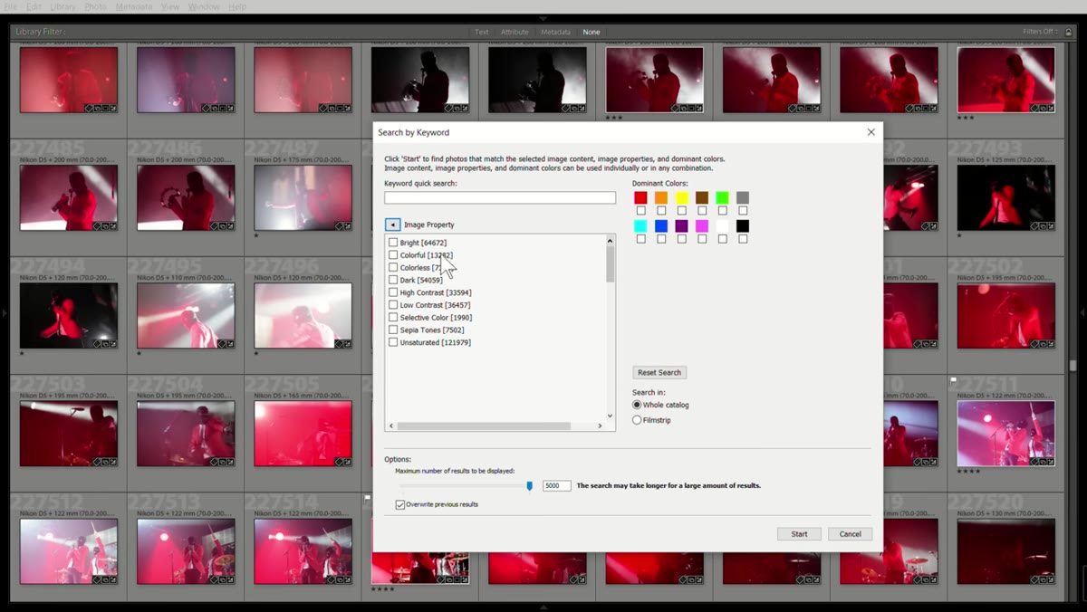The height and width of the screenshot is (612, 1087).
Task: Click the gray dominant color swatch
Action: 743,197
